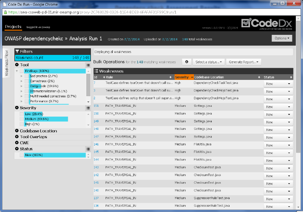This screenshot has height=212, width=303.
Task: Enable the FindBugs tool checkbox
Action: 22,71
